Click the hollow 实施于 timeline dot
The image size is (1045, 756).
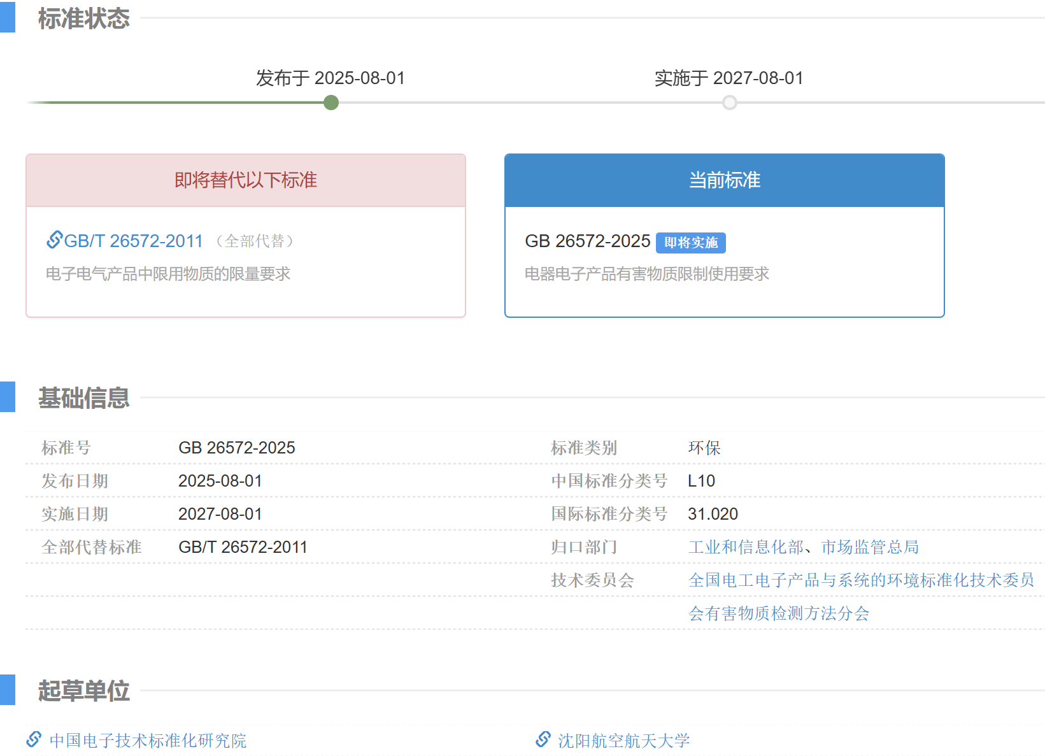(x=729, y=103)
